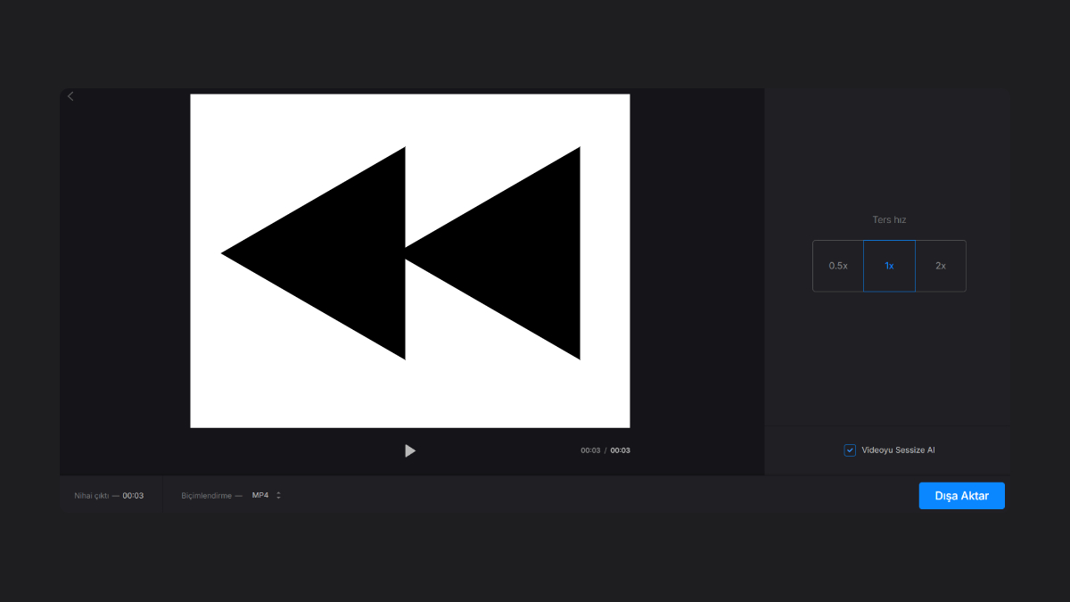This screenshot has height=602, width=1070.
Task: Open the MP4 format dropdown
Action: tap(260, 495)
